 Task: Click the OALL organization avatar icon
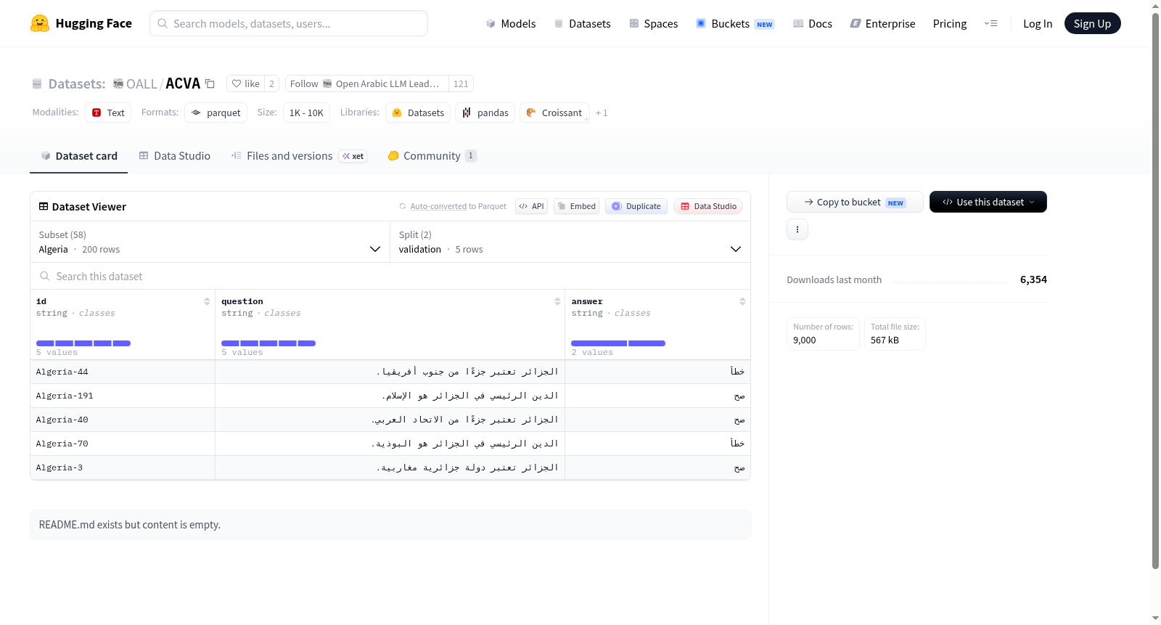tap(118, 83)
